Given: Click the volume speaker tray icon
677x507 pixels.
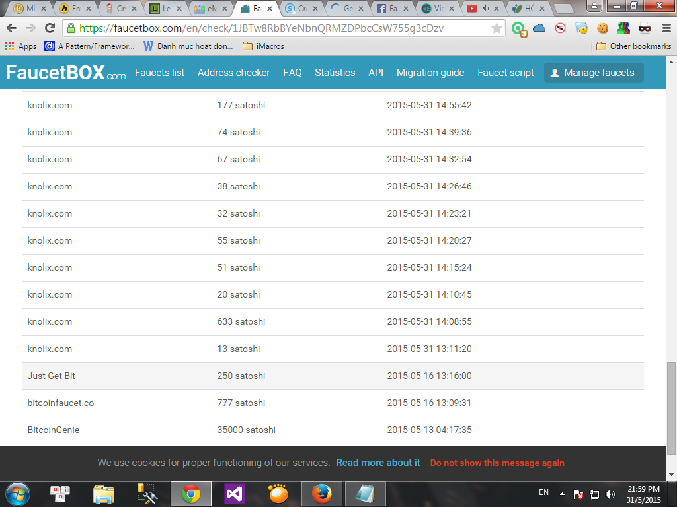Looking at the screenshot, I should point(610,494).
